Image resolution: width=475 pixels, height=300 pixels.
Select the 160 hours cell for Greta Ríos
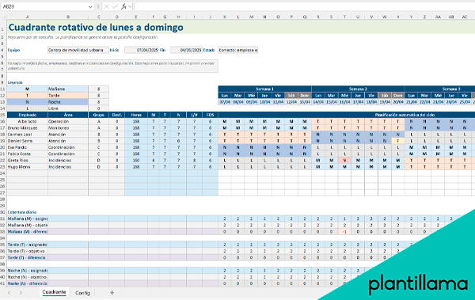pyautogui.click(x=136, y=161)
